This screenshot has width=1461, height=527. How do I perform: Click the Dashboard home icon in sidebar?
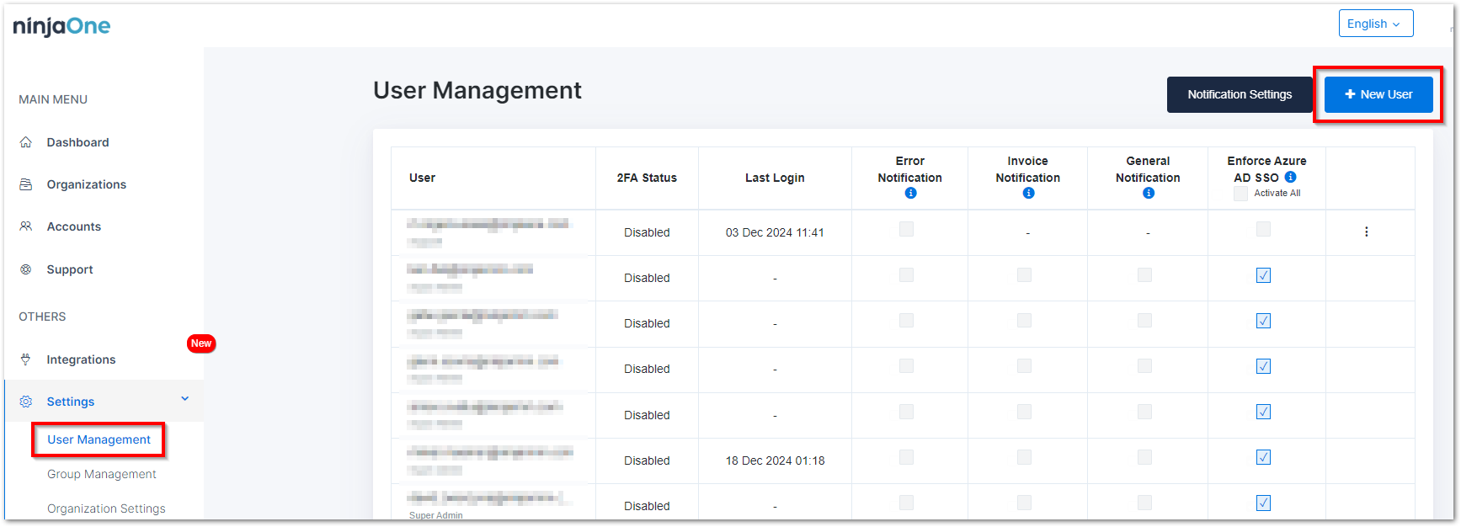pyautogui.click(x=26, y=142)
